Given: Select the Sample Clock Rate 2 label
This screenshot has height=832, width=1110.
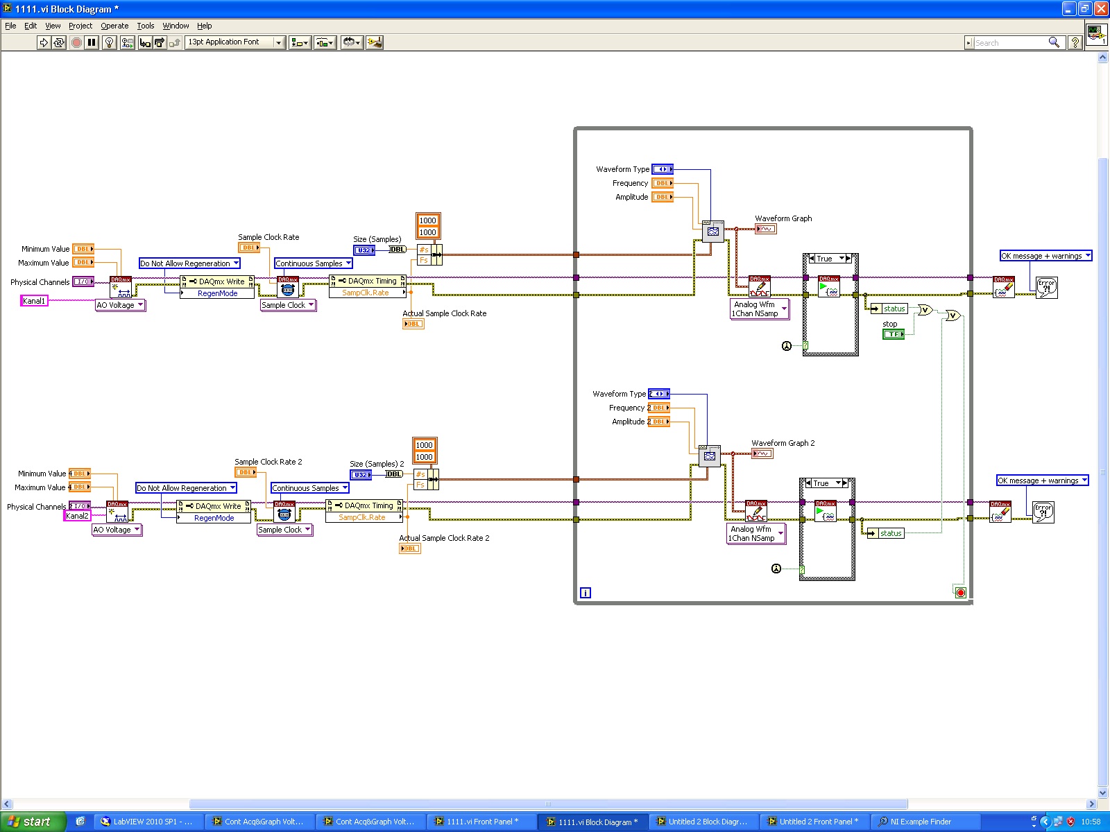Looking at the screenshot, I should 268,462.
